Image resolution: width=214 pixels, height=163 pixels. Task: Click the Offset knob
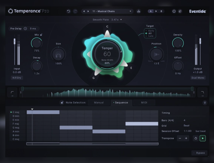click(178, 66)
